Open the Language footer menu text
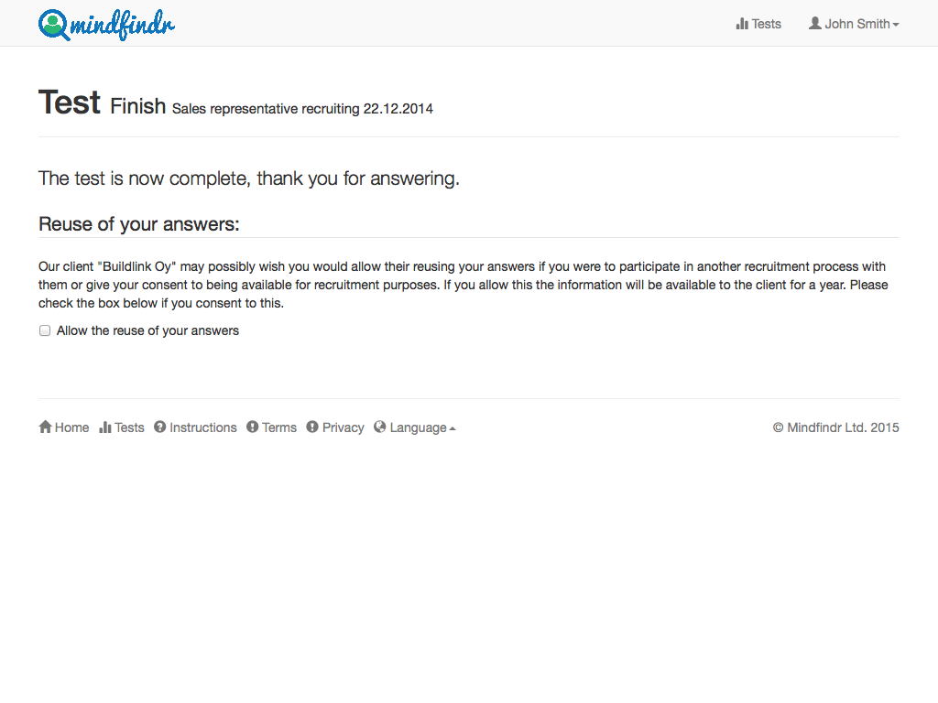Viewport: 938px width, 703px height. [418, 427]
